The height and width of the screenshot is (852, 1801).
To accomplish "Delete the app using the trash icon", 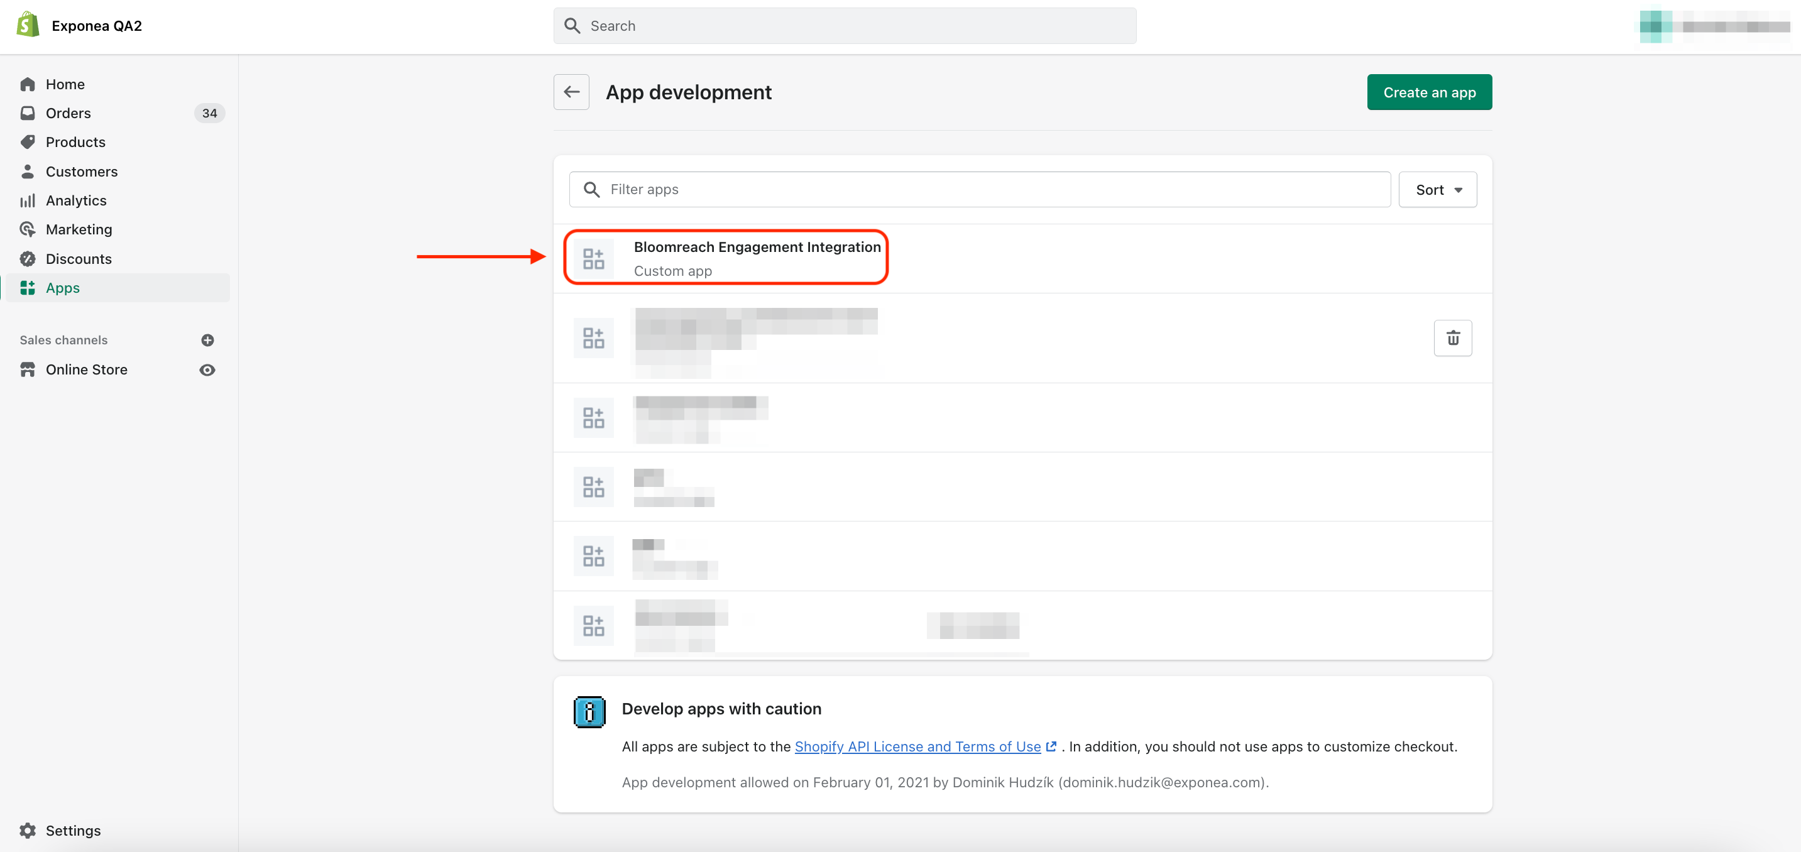I will pyautogui.click(x=1452, y=338).
